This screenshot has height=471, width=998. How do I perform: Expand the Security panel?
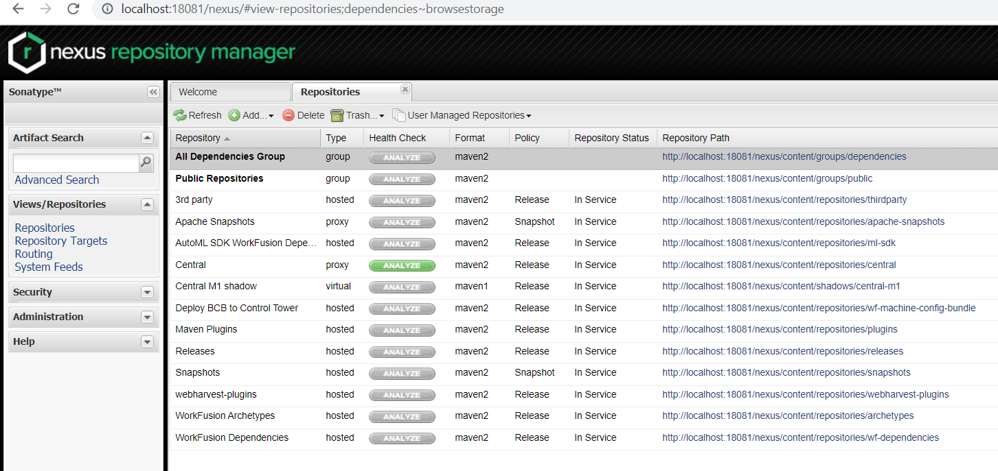(146, 292)
